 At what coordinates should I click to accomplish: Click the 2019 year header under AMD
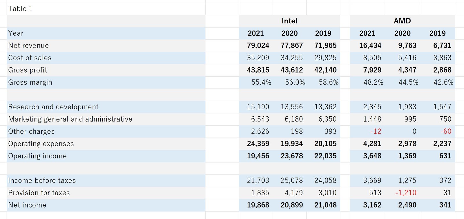tap(437, 33)
